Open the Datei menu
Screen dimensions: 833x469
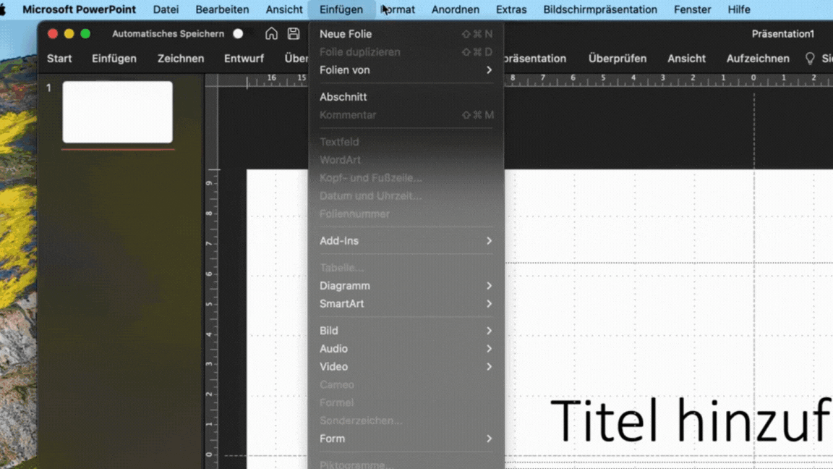166,9
